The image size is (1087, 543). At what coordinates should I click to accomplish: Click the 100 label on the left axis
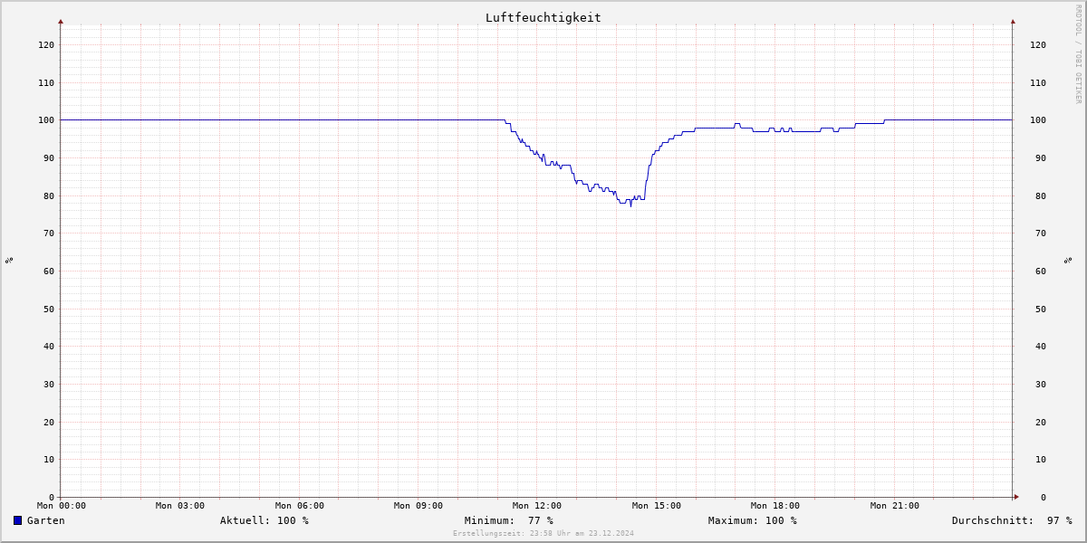(46, 120)
